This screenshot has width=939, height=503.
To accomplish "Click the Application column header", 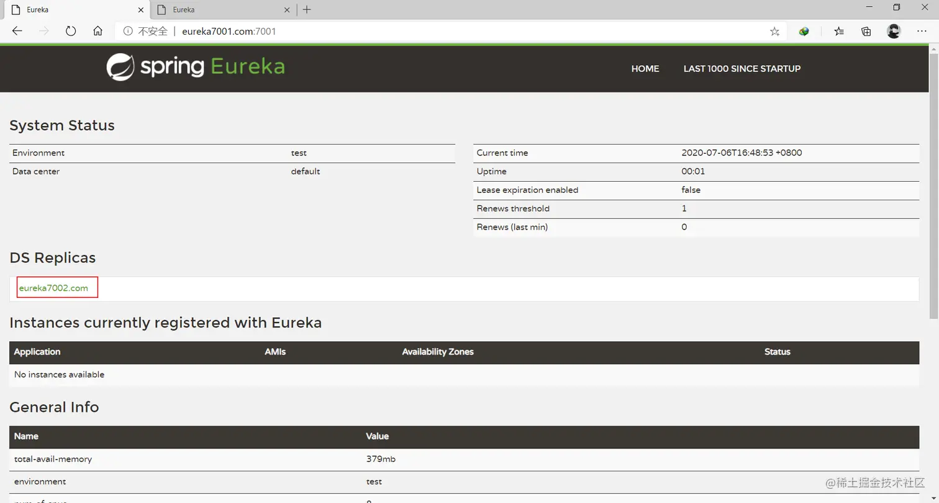I will click(37, 352).
